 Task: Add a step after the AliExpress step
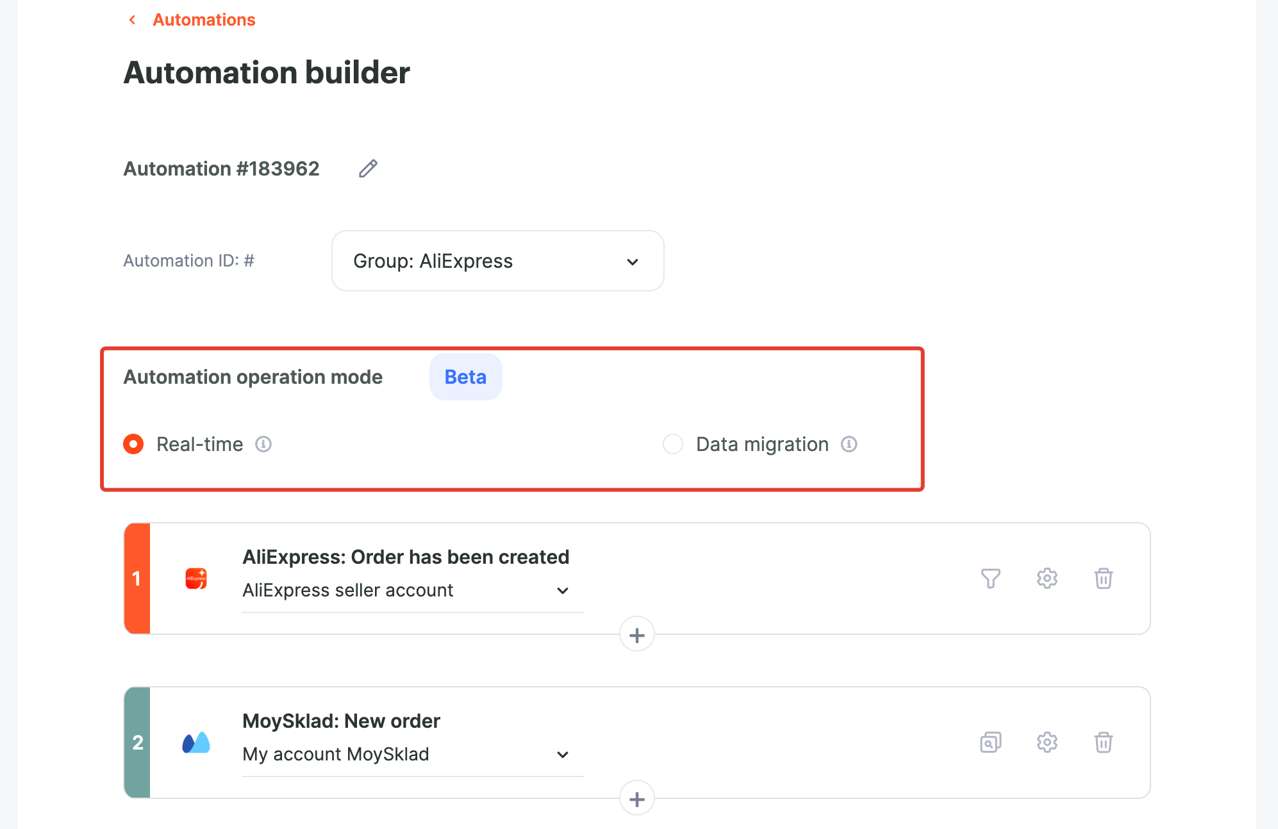point(637,635)
